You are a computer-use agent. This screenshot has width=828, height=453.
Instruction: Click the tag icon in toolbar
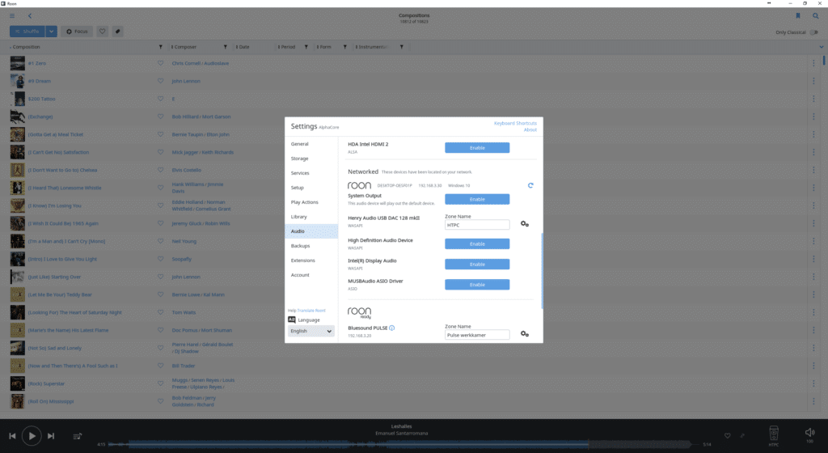(118, 32)
